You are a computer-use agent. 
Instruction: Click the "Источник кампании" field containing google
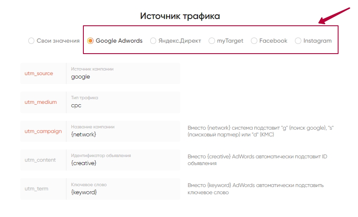point(123,77)
